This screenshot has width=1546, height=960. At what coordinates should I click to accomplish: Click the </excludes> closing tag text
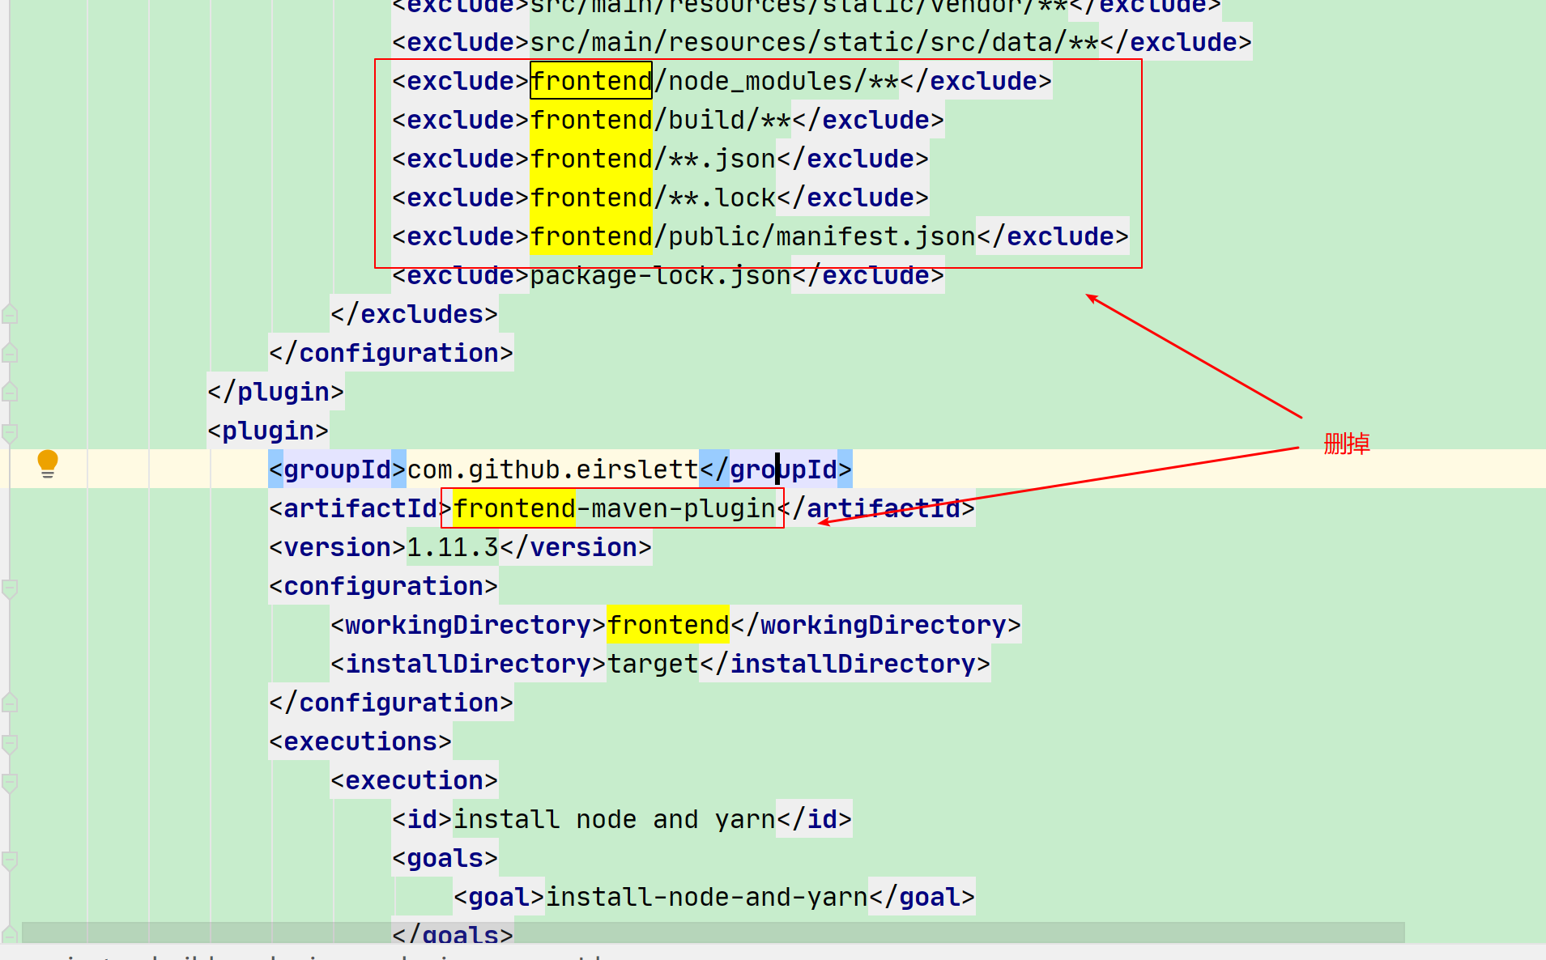point(415,314)
